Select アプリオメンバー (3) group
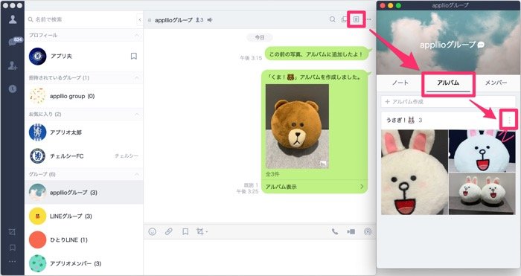521x276 pixels. (83, 263)
